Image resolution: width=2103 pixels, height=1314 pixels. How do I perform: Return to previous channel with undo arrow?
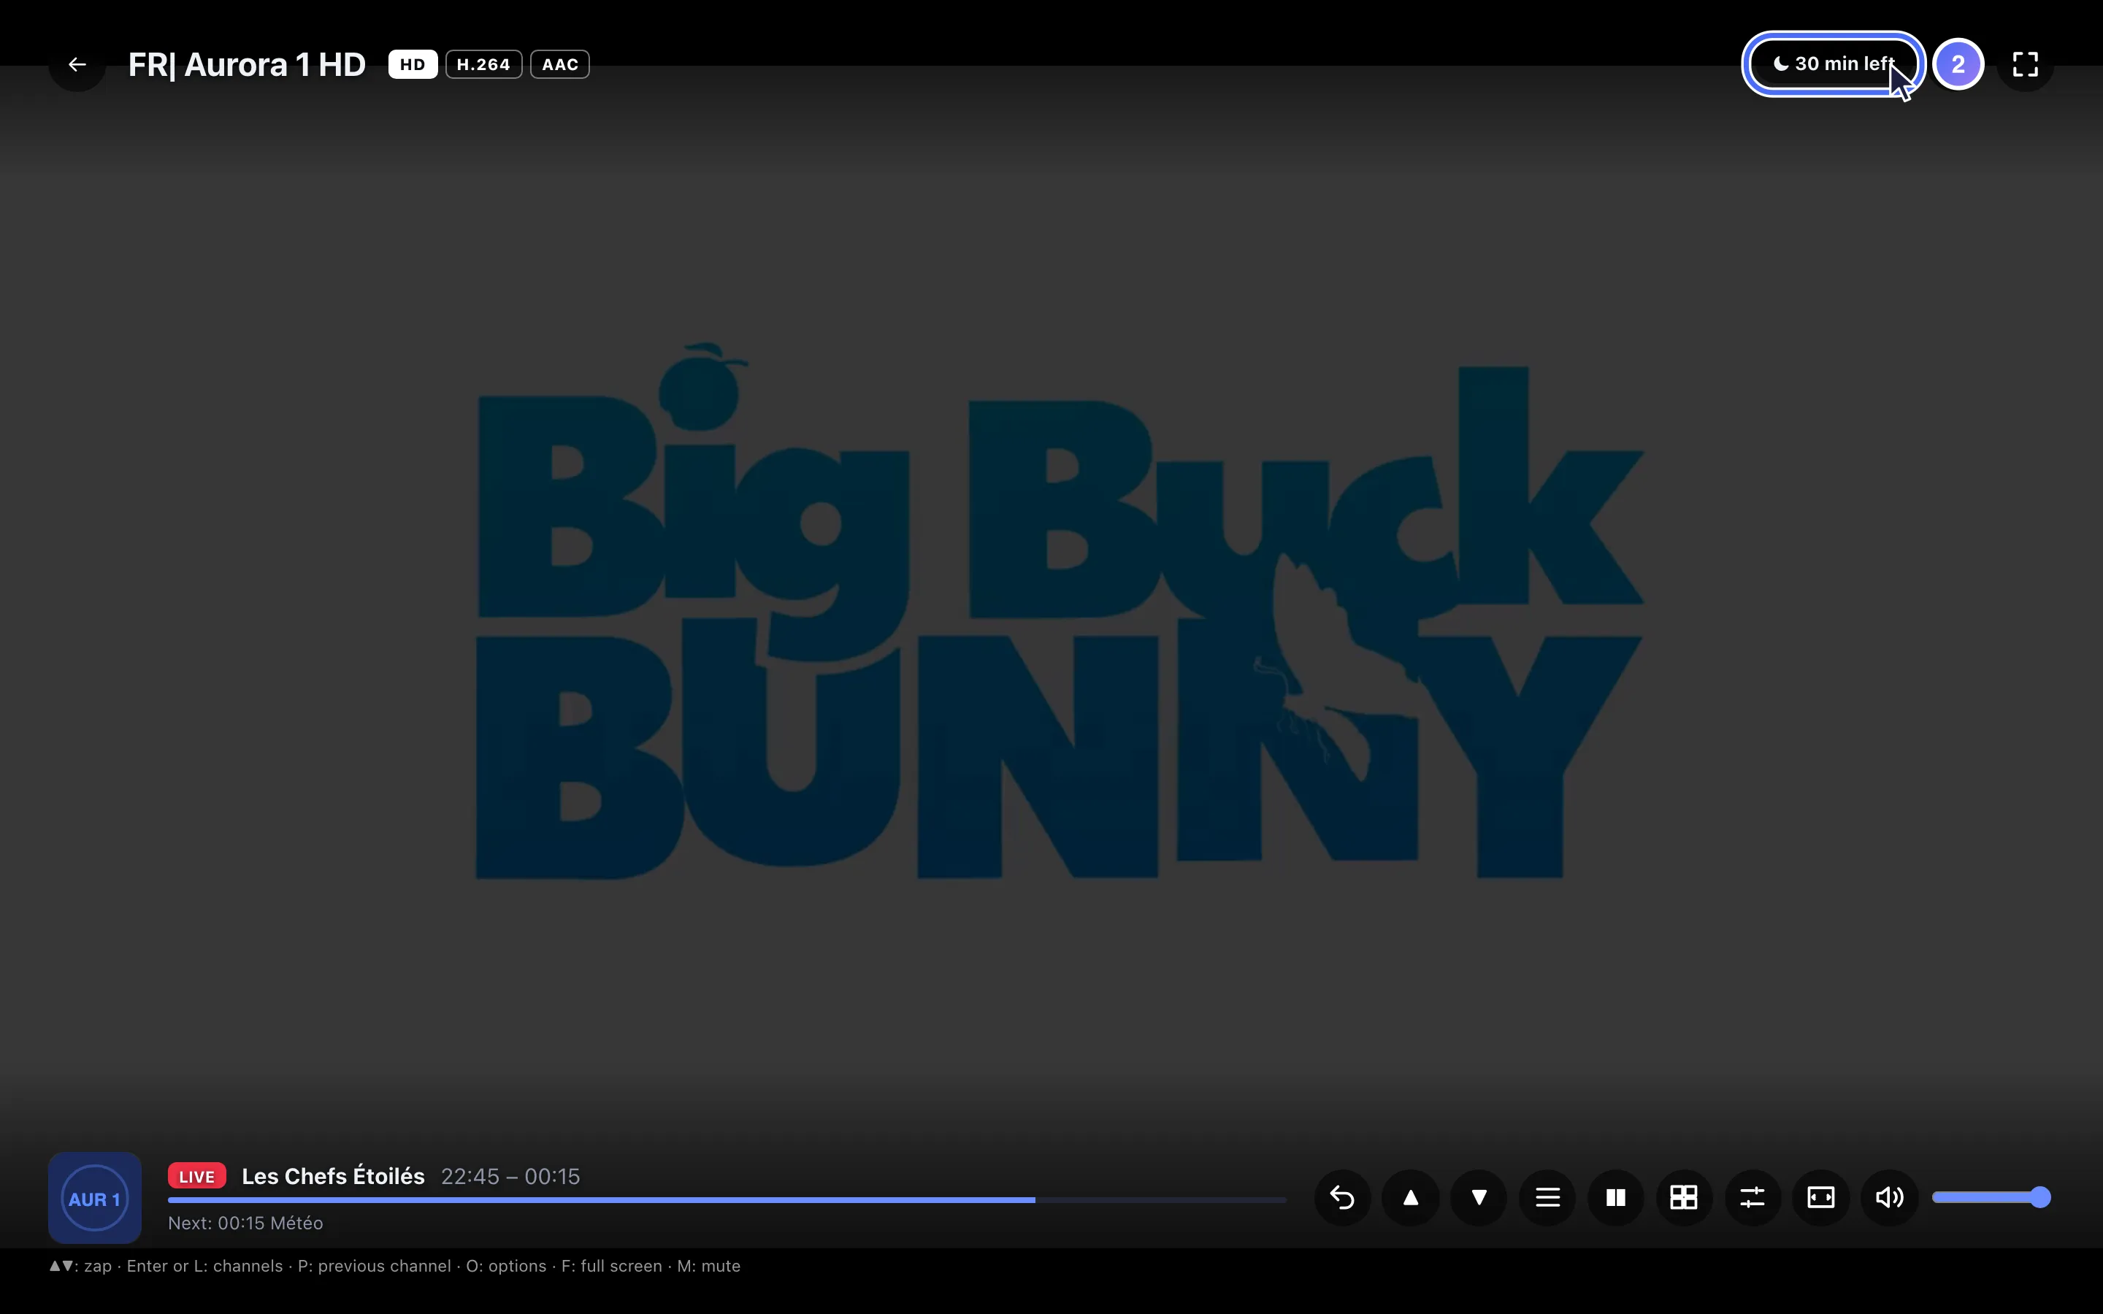pos(1341,1197)
